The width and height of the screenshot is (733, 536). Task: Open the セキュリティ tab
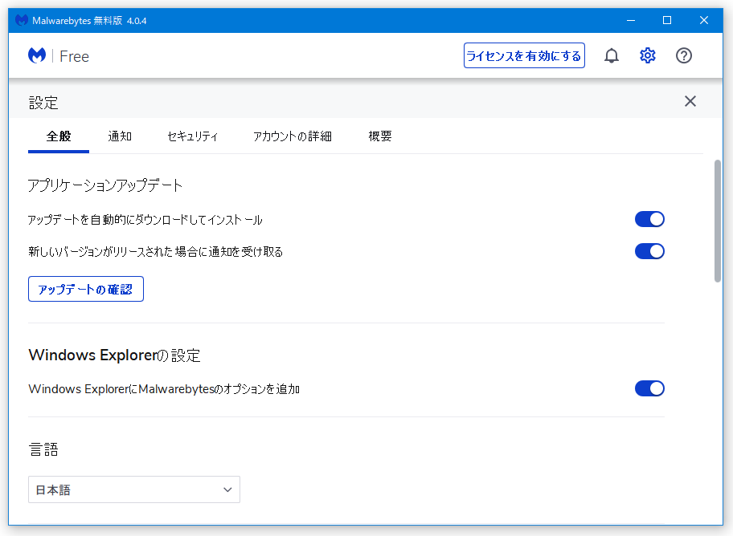[x=192, y=136]
